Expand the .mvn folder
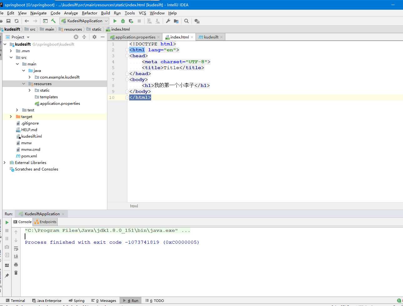The width and height of the screenshot is (403, 306). [x=11, y=51]
